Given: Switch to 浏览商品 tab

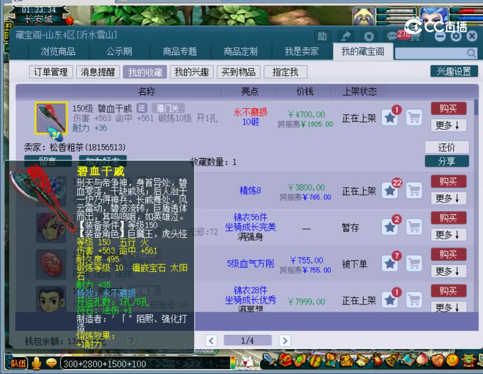Looking at the screenshot, I should [58, 52].
